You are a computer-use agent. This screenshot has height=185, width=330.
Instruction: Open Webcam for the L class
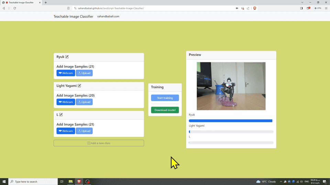pos(66,131)
